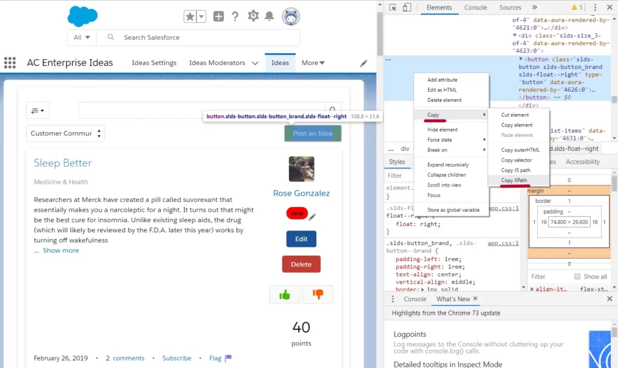The width and height of the screenshot is (618, 368).
Task: Toggle the Show all checkbox
Action: pos(578,276)
